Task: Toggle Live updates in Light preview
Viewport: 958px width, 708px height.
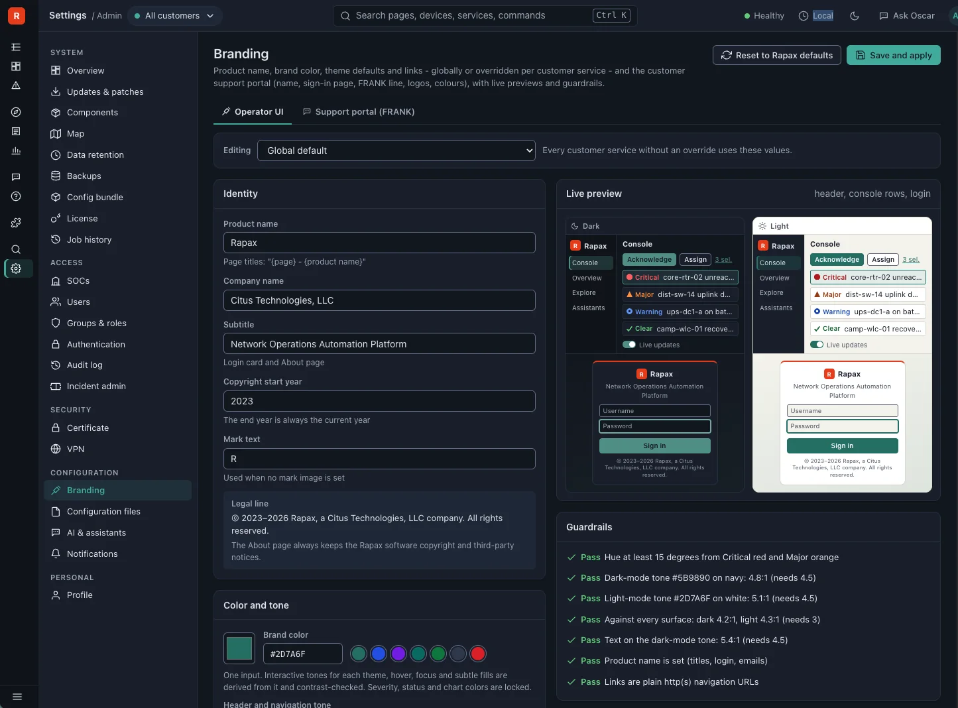Action: click(817, 345)
